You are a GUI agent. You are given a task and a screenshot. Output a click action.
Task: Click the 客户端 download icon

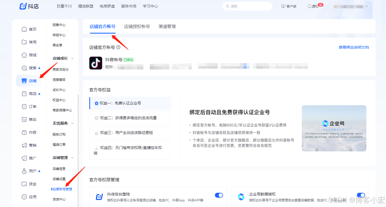(283, 6)
